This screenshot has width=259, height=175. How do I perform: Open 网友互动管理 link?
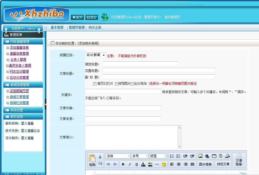click(19, 71)
